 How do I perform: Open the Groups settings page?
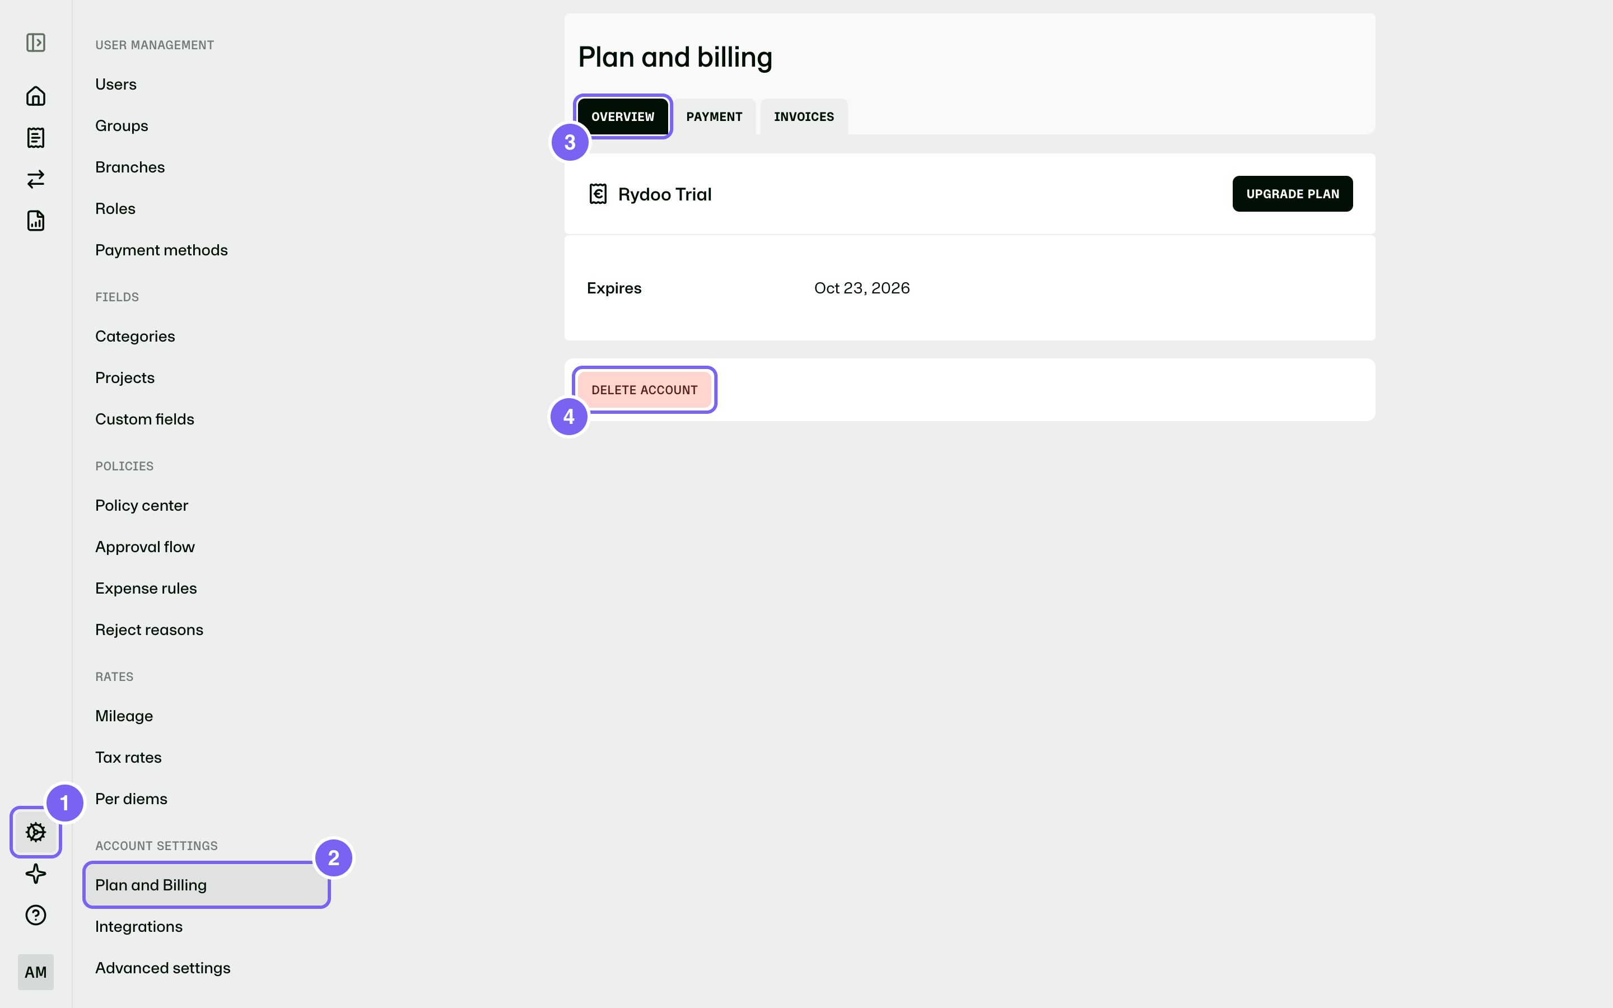tap(122, 126)
